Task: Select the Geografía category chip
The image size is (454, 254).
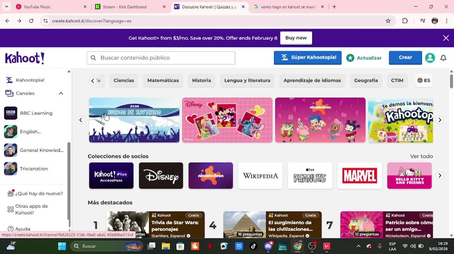Action: pos(366,80)
